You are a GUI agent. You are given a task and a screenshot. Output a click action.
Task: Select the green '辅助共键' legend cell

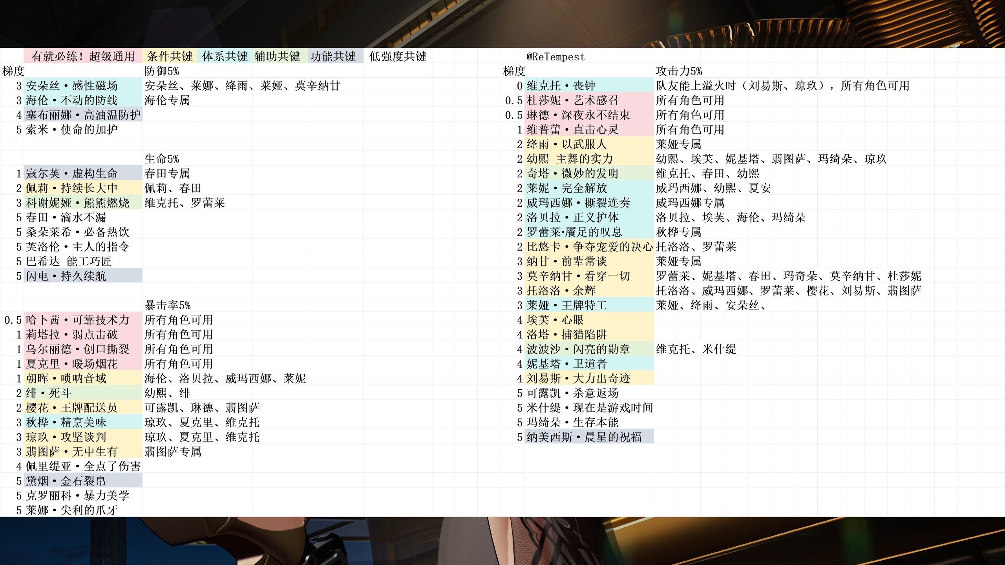[277, 56]
